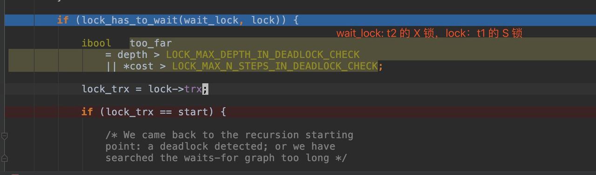Image resolution: width=596 pixels, height=175 pixels.
Task: Collapse the comment block fold marker
Action: pos(4,136)
